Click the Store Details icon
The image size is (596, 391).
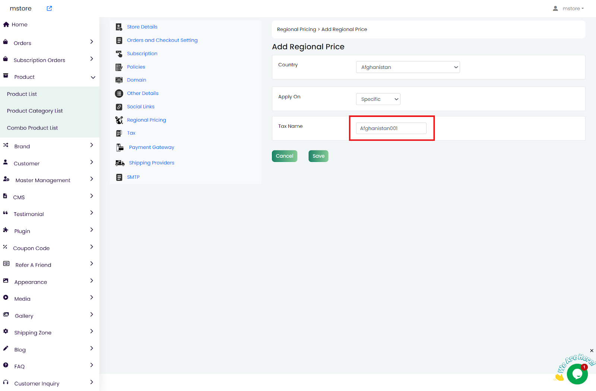(119, 27)
